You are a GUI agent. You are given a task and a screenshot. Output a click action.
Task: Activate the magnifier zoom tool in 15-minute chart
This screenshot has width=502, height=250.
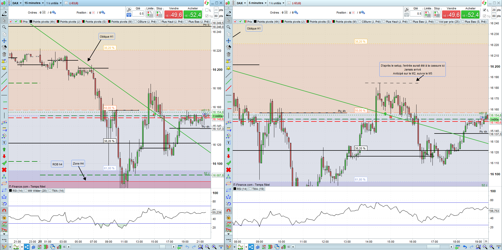pyautogui.click(x=4, y=27)
